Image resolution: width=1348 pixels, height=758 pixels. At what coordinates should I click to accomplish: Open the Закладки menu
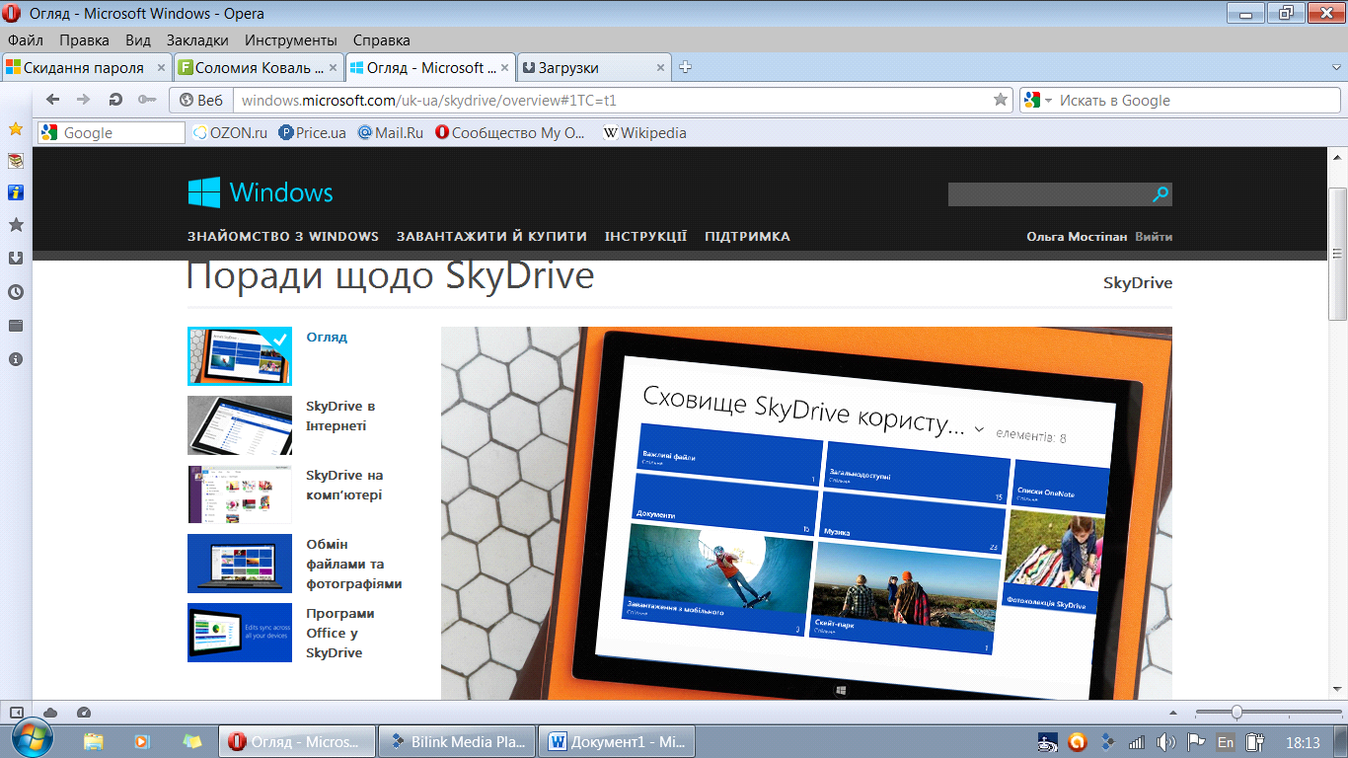[x=197, y=40]
